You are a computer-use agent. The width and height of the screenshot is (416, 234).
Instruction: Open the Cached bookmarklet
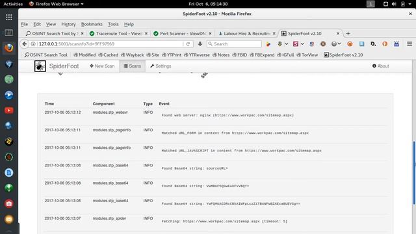click(x=108, y=55)
